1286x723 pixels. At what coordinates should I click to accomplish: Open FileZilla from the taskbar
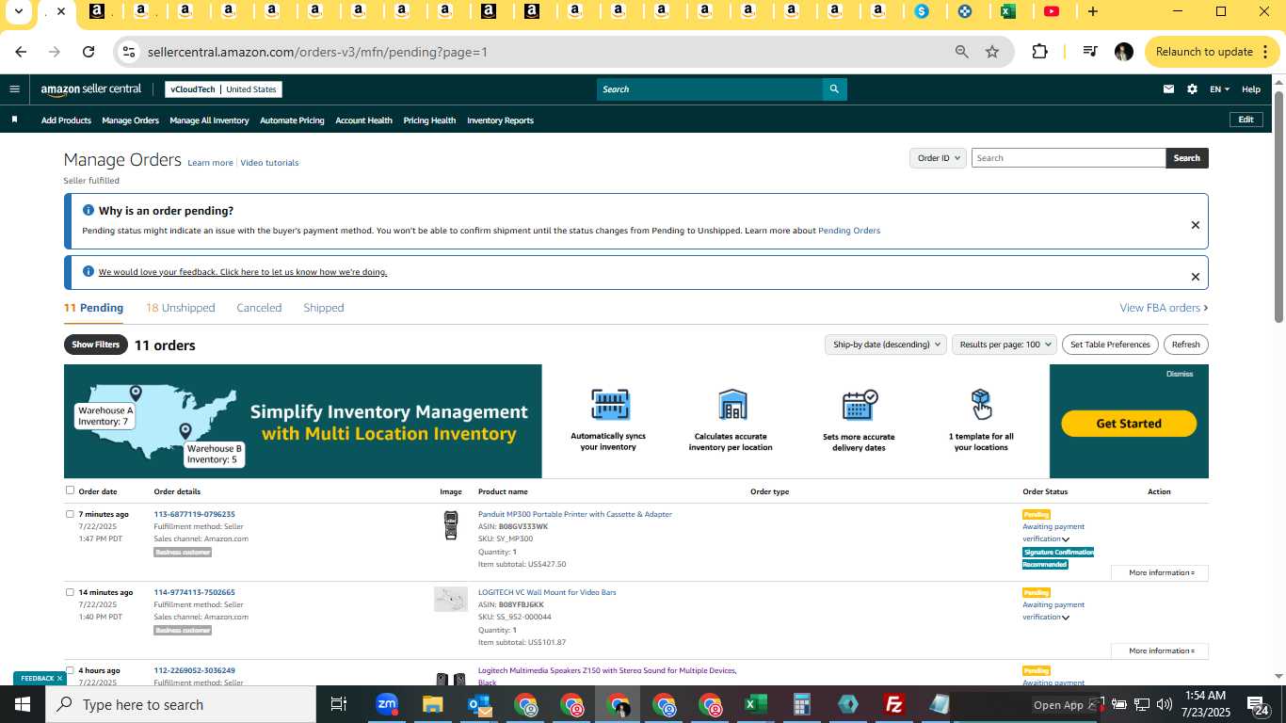893,704
